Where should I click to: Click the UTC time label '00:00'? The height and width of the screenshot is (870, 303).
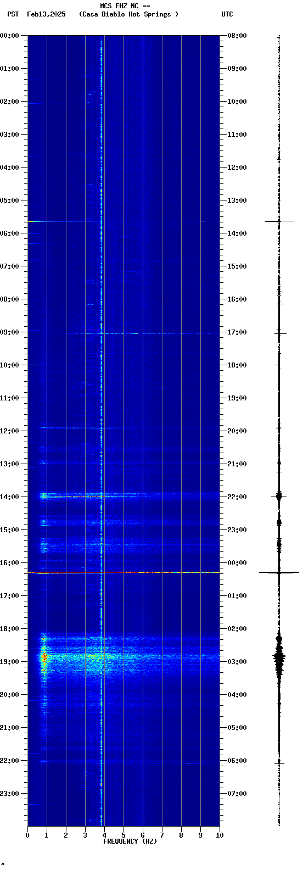pyautogui.click(x=237, y=563)
